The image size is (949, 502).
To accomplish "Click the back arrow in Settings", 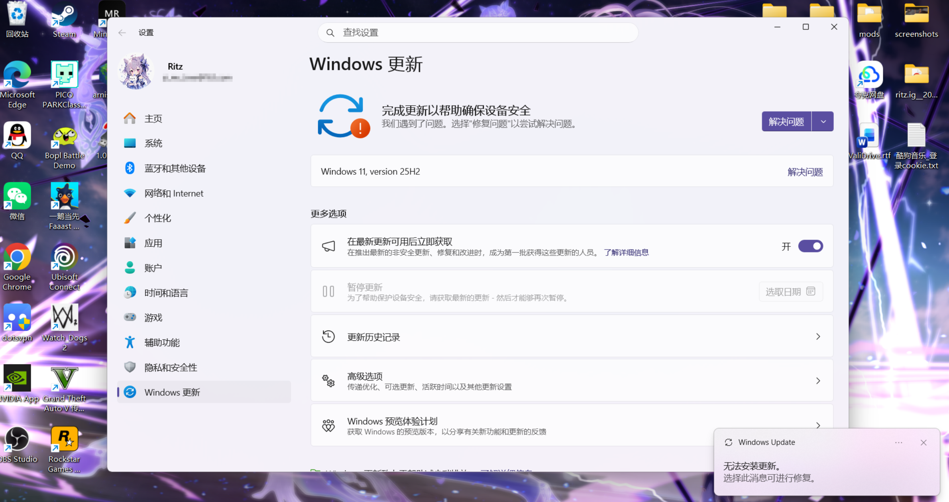I will click(x=122, y=33).
